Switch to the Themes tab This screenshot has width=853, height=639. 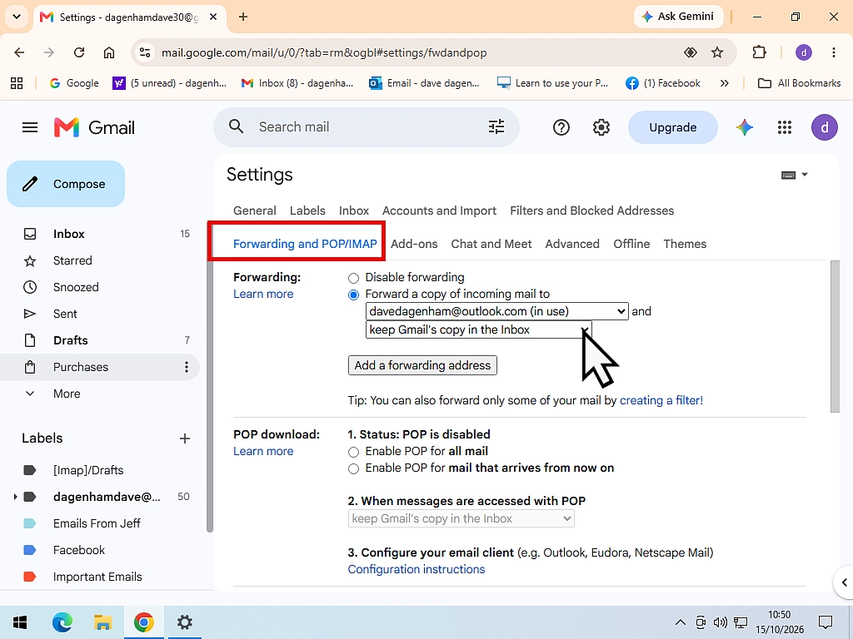point(685,244)
